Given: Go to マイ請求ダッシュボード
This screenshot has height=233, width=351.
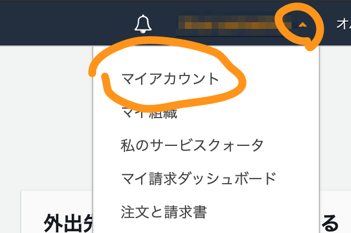Looking at the screenshot, I should pos(199,179).
